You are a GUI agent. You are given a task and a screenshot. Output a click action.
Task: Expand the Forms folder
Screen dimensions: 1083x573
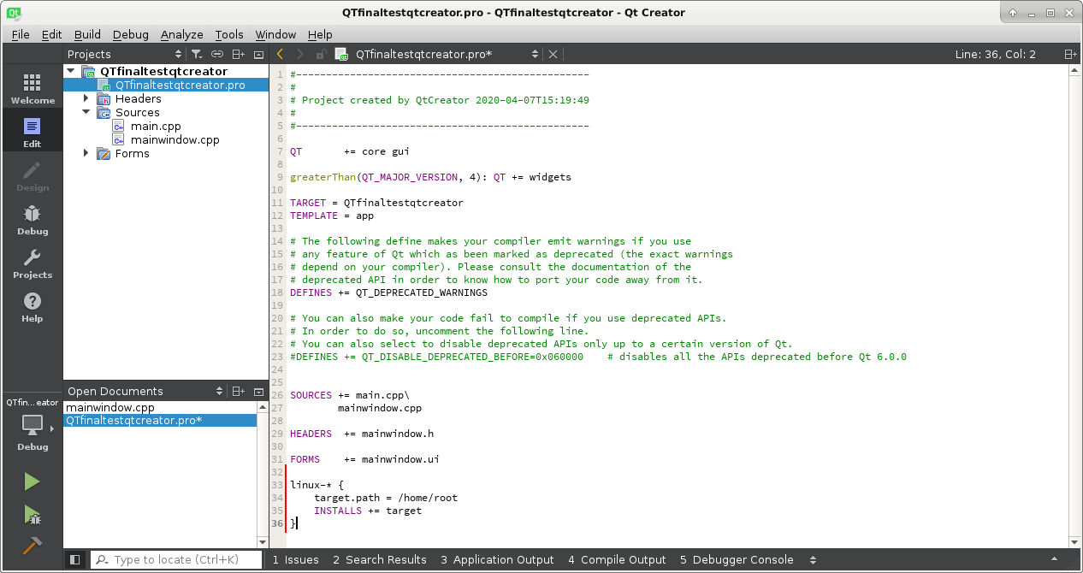86,153
